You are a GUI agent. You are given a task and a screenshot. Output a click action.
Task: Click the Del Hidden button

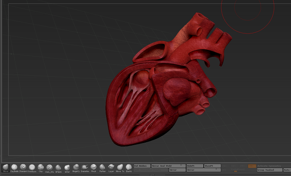click(x=142, y=166)
